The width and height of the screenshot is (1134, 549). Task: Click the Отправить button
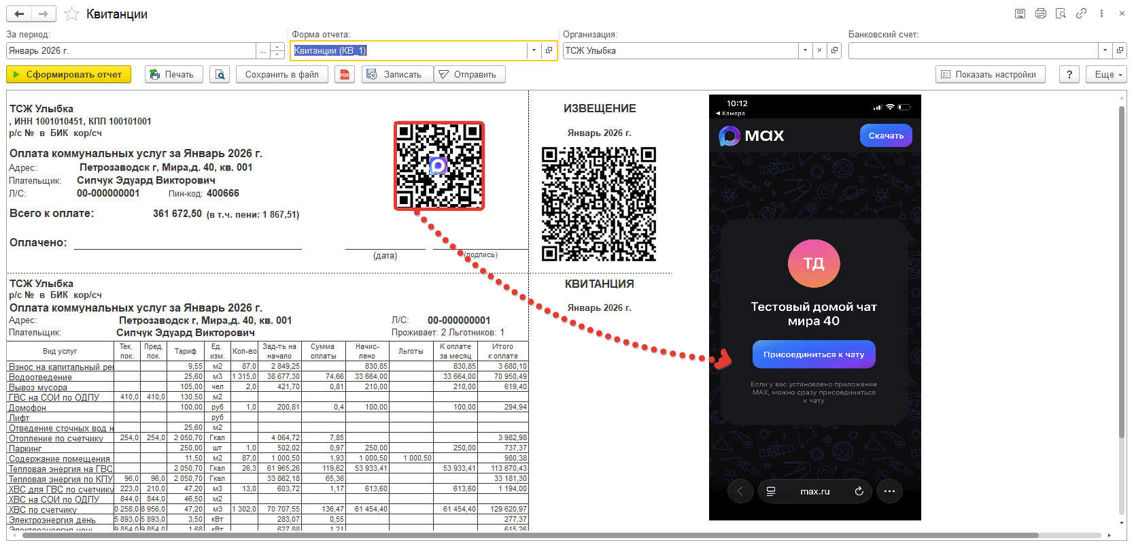[469, 75]
